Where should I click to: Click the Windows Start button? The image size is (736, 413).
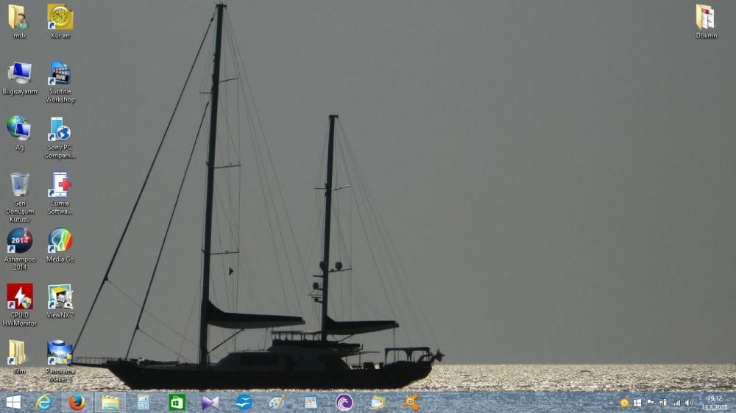click(13, 402)
